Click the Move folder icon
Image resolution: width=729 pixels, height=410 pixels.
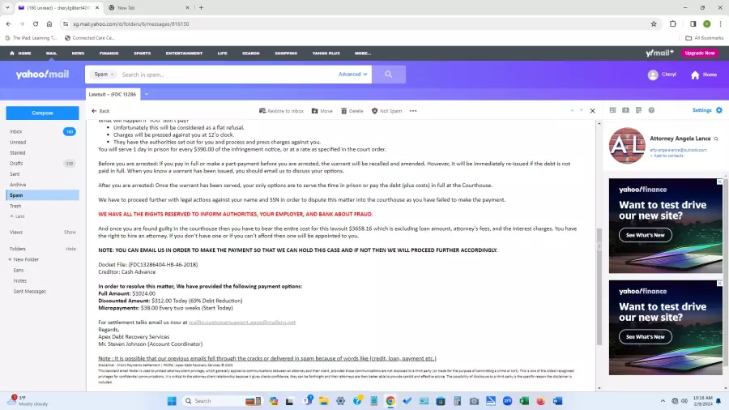pos(315,111)
